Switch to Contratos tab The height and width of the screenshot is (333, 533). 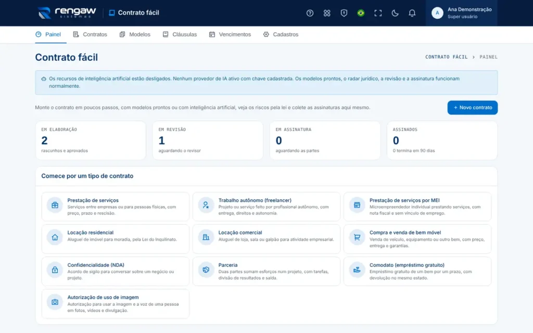pos(90,34)
